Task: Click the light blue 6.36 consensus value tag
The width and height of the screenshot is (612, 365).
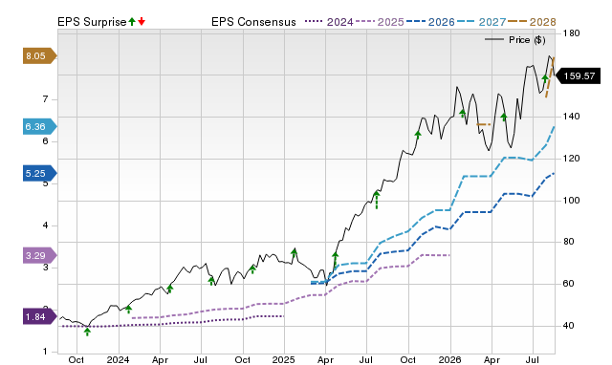Action: pyautogui.click(x=40, y=126)
